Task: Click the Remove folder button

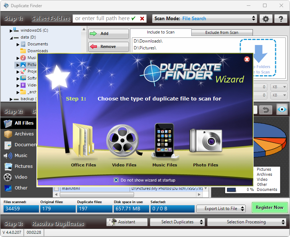Action: tap(108, 46)
